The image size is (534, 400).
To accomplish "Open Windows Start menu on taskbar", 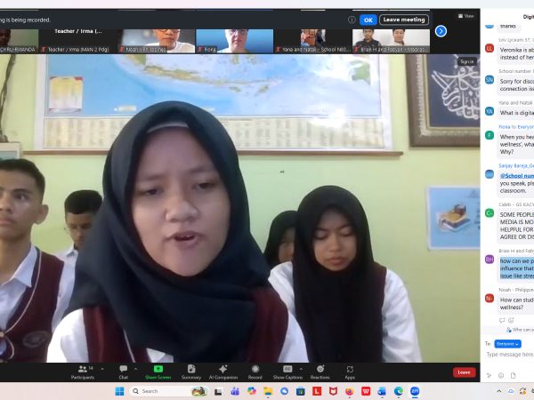I will [119, 391].
